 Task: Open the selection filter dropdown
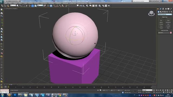tap(13, 5)
